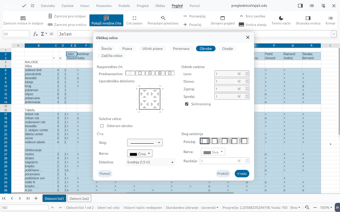Screen dimensions: 340x212
Task: Switch on Temni način dark mode
Action: point(281,18)
